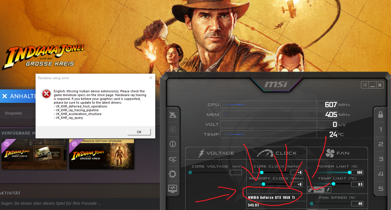Click the Core Voltage value box
This screenshot has height=210, width=391.
pos(236,172)
